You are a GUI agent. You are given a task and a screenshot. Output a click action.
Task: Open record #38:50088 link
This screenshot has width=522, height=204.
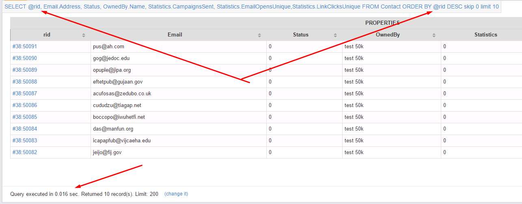[x=25, y=82]
